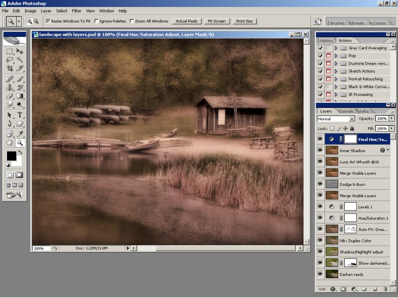Select the Eyedropper tool
The image size is (398, 298).
[20, 134]
